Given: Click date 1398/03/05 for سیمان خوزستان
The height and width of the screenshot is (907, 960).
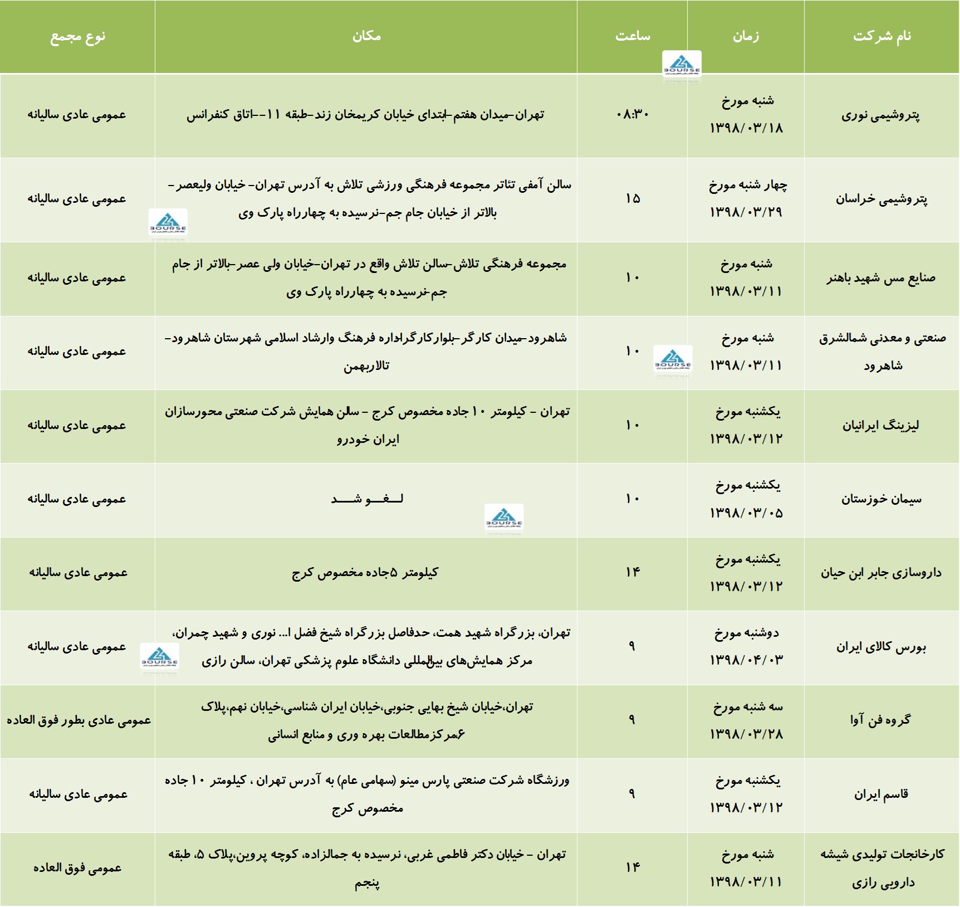Looking at the screenshot, I should [x=746, y=513].
